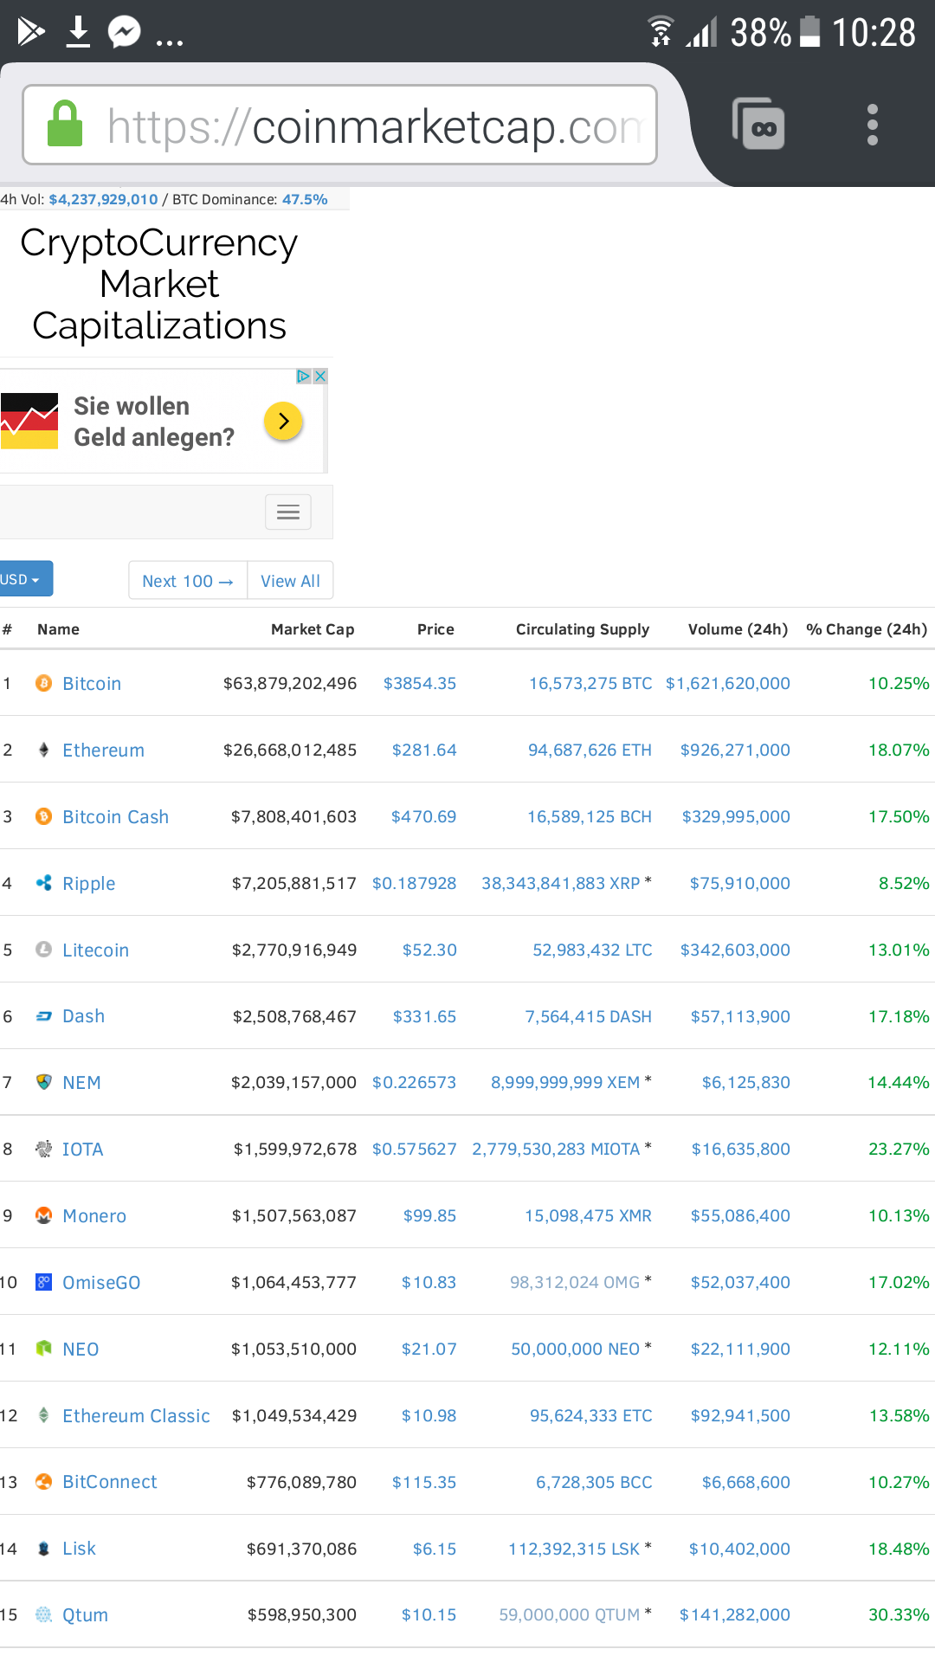Close the ad with the X icon

tap(320, 377)
